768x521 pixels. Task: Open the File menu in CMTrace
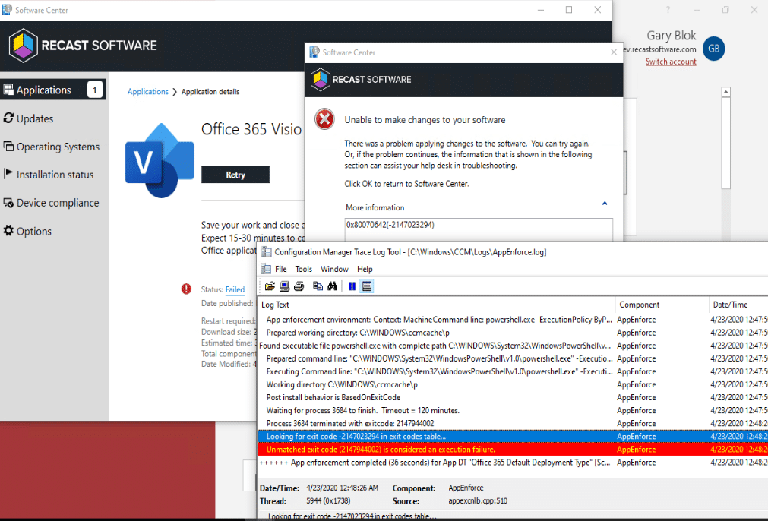[x=280, y=269]
